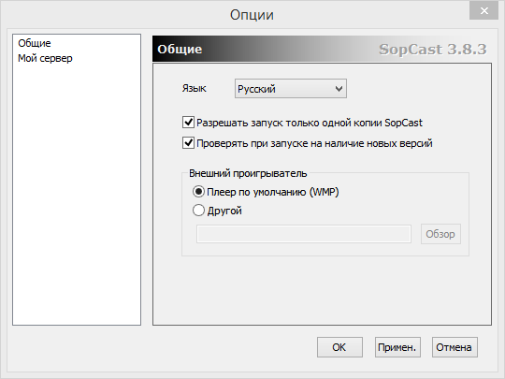Expand the language list via its chevron arrow

coord(339,89)
